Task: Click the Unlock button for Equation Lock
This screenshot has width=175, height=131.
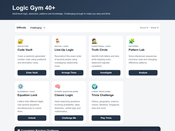Action: click(32, 118)
